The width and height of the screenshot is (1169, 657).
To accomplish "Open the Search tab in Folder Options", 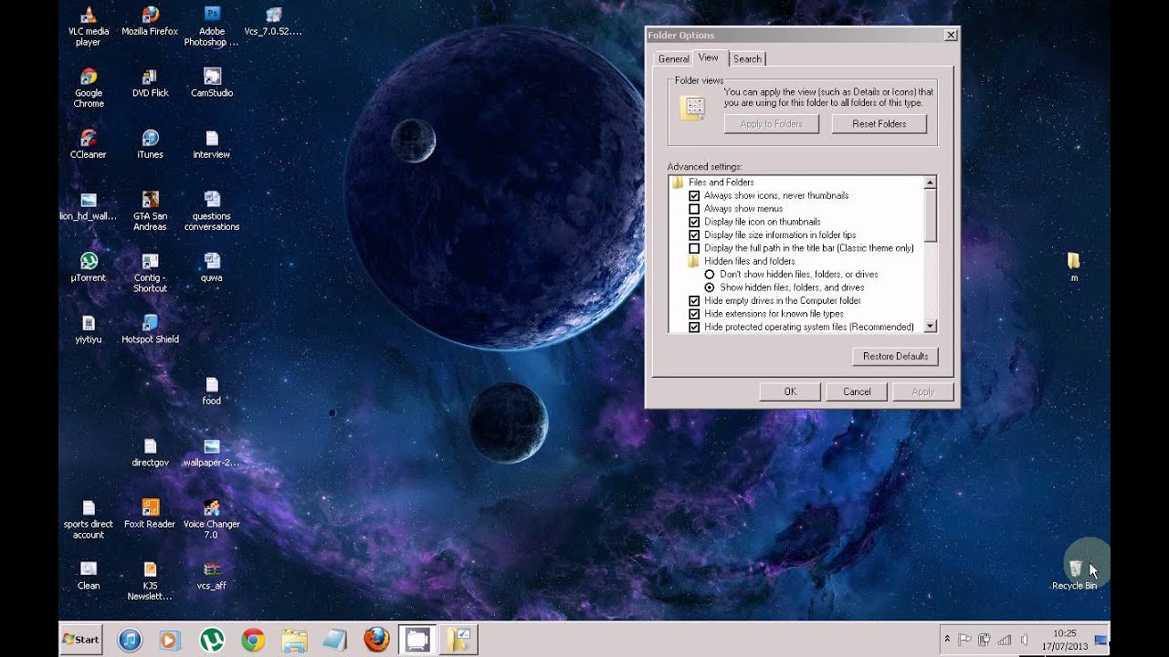I will coord(747,59).
